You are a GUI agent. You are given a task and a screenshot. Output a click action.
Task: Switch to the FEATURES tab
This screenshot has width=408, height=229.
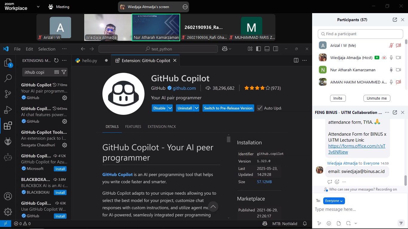[x=133, y=127]
